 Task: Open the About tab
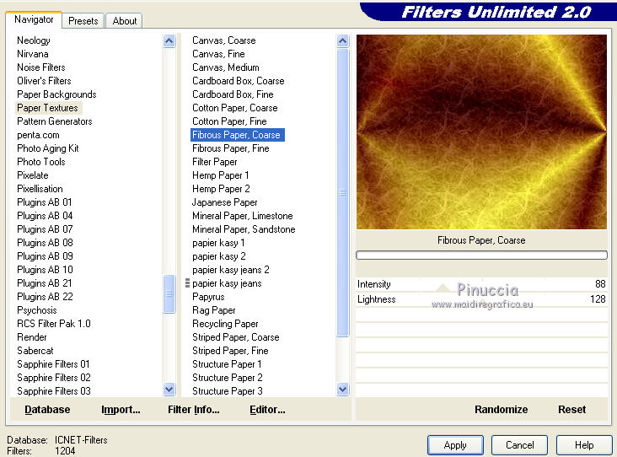(x=125, y=20)
